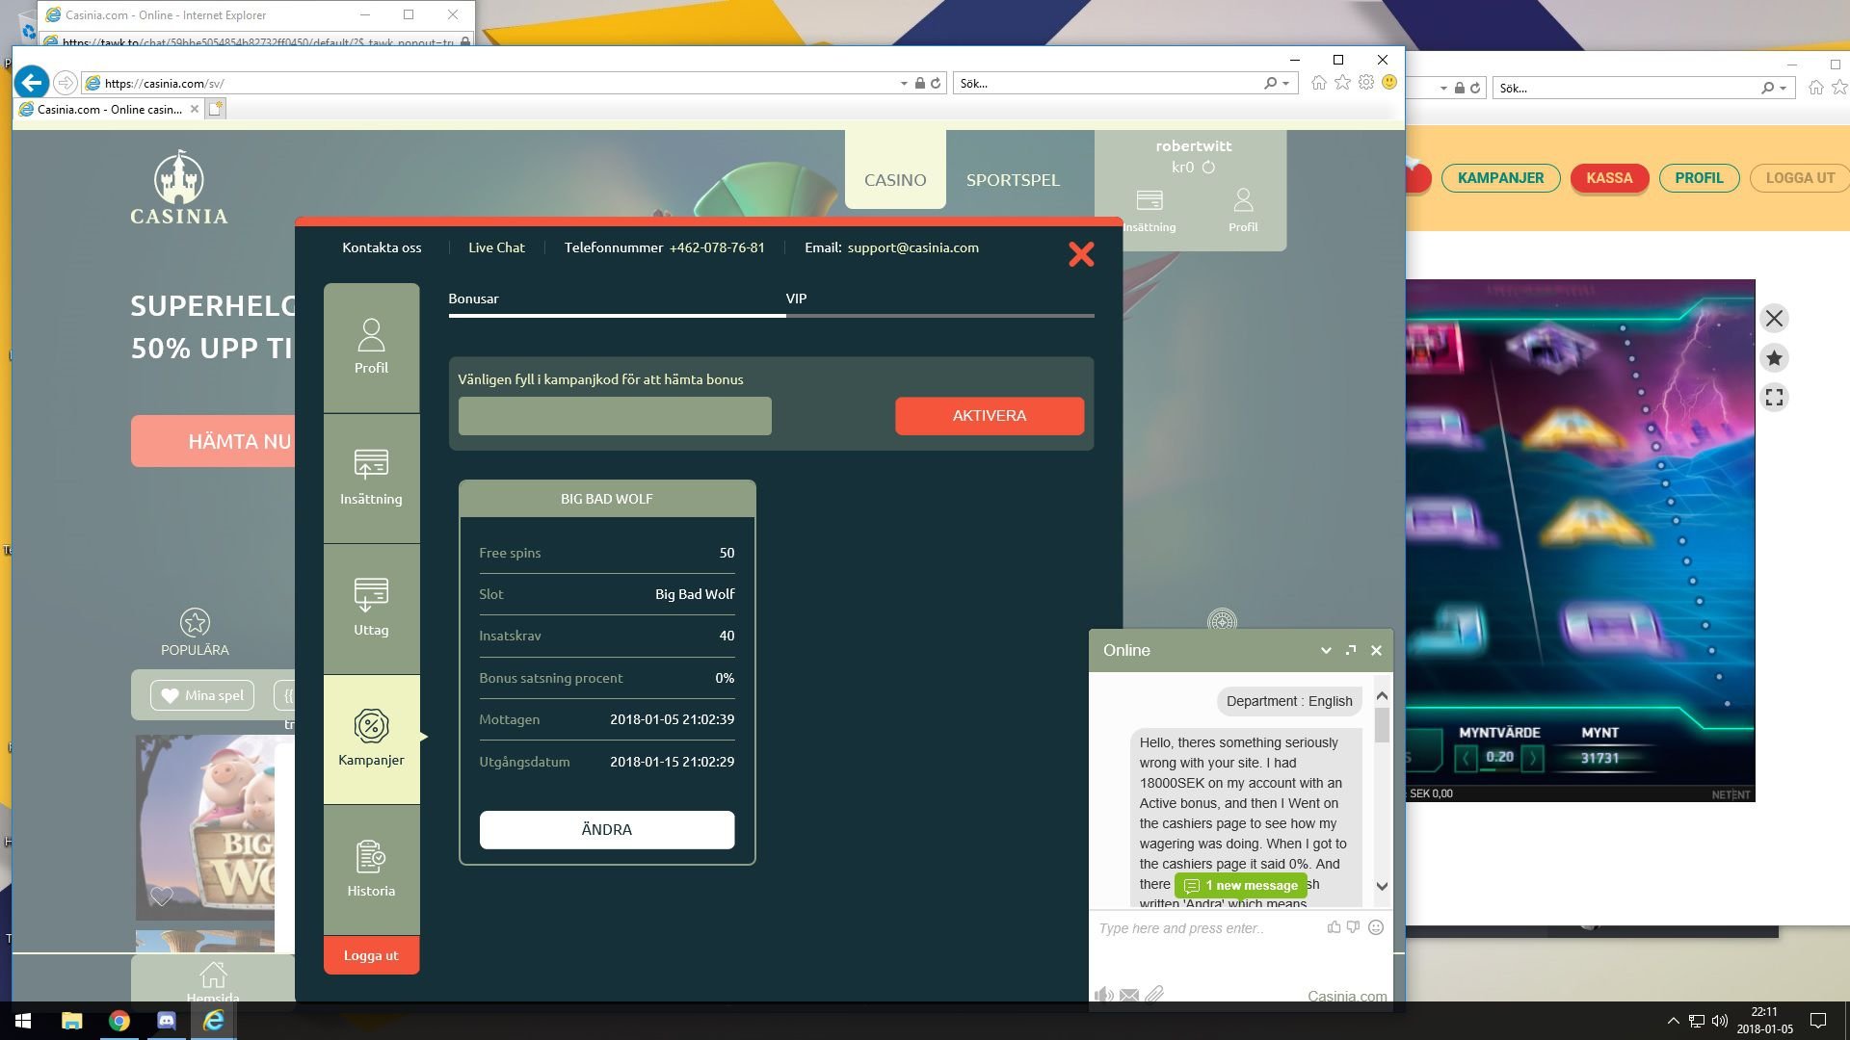
Task: Click LOGGA UT in background window
Action: 1800,178
